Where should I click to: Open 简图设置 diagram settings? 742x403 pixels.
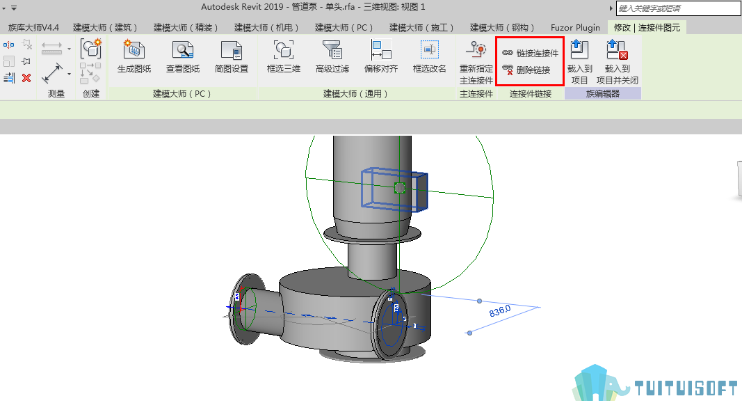(232, 56)
